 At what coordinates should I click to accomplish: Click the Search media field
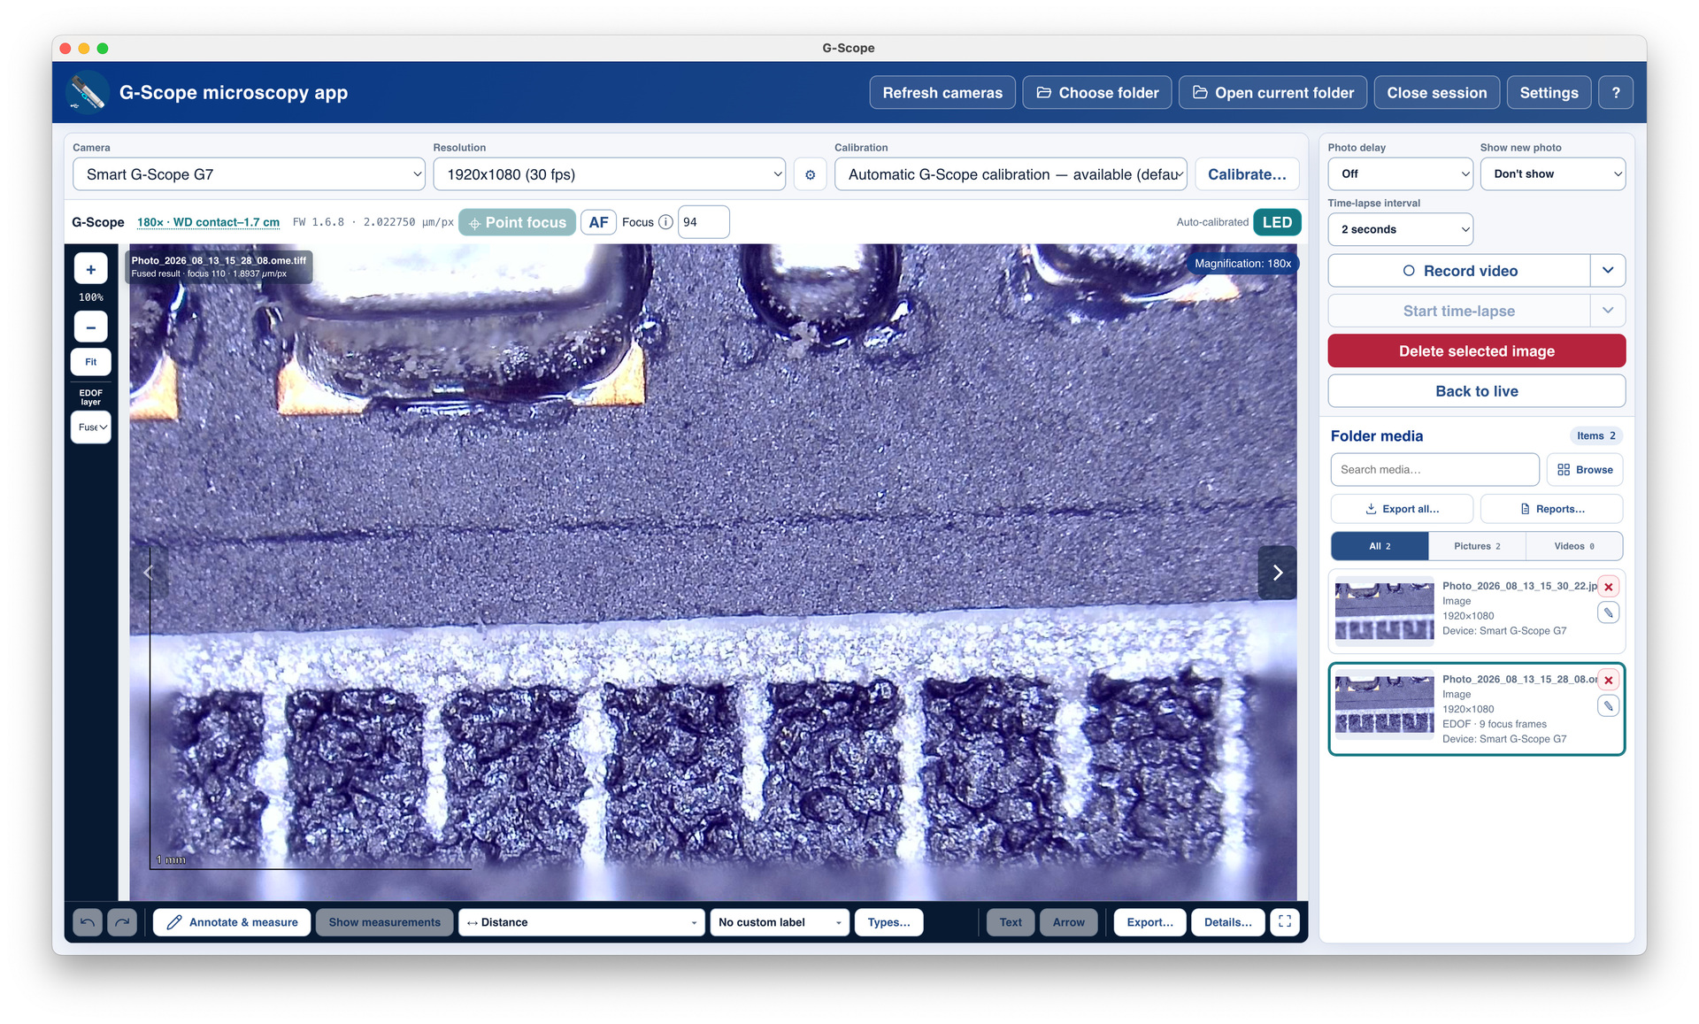(x=1434, y=470)
